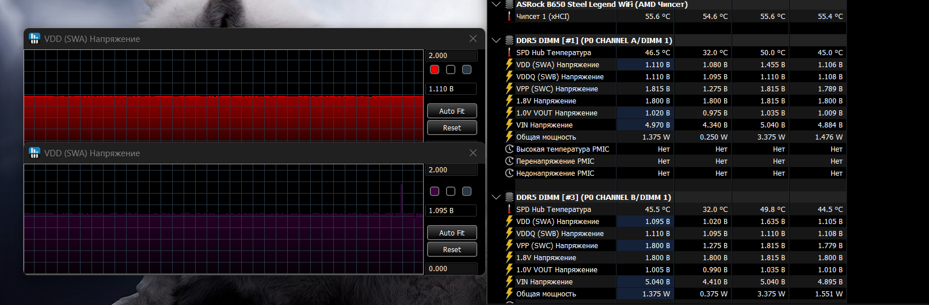929x305 pixels.
Task: Click the lightning icon of DIMM #3 1.0V VOUT
Action: (509, 269)
